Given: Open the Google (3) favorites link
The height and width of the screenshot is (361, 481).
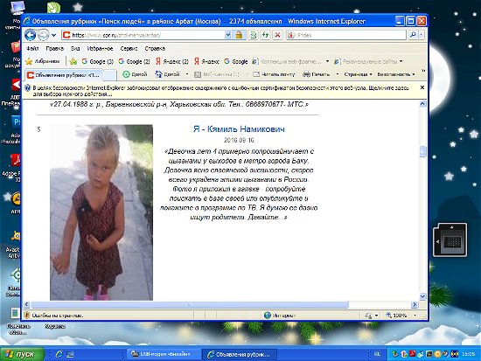Looking at the screenshot, I should pos(98,61).
